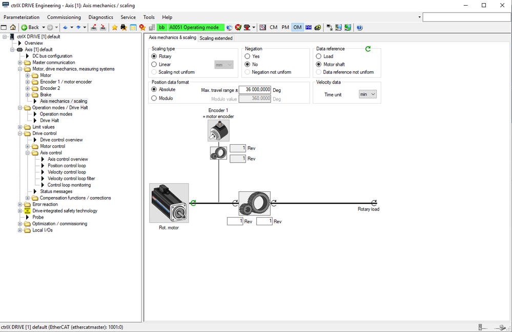Image resolution: width=512 pixels, height=332 pixels.
Task: Click the first PAR parameter icon
Action: 94,27
